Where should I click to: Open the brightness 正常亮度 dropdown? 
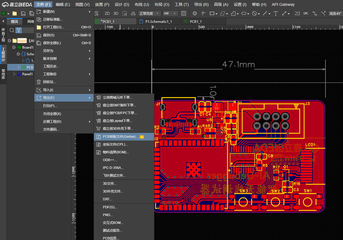150,13
